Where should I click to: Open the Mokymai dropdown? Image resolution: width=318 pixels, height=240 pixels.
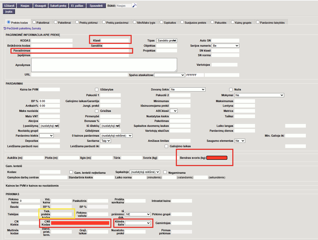[x=259, y=95]
